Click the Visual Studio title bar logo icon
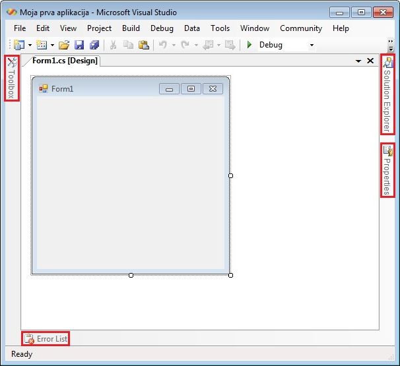 coord(12,12)
